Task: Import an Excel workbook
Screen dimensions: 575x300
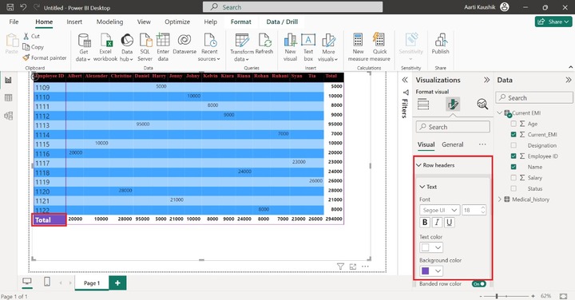Action: tap(105, 47)
